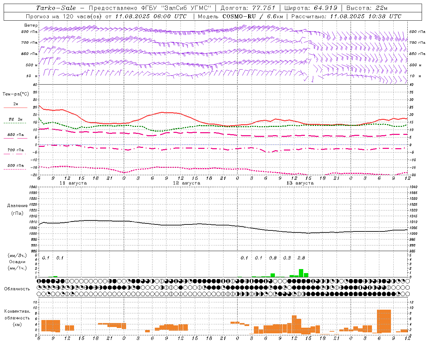Click the date label "12 августа"
The height and width of the screenshot is (341, 427).
click(x=186, y=183)
